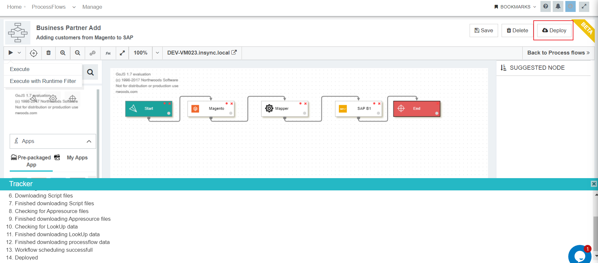The height and width of the screenshot is (263, 598).
Task: Open the help question mark icon
Action: [x=546, y=6]
